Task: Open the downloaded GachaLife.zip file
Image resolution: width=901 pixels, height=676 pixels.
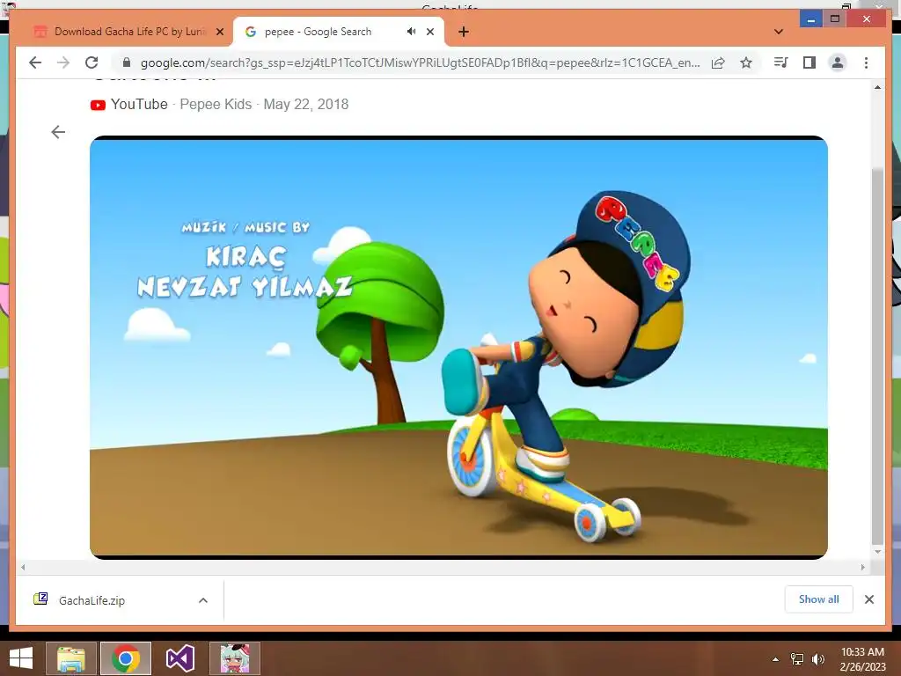Action: click(x=92, y=600)
